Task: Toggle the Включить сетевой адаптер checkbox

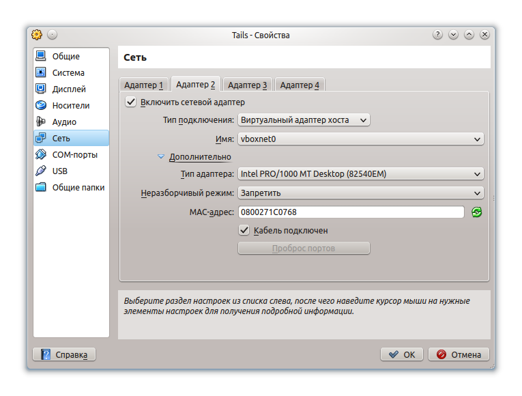Action: click(131, 102)
